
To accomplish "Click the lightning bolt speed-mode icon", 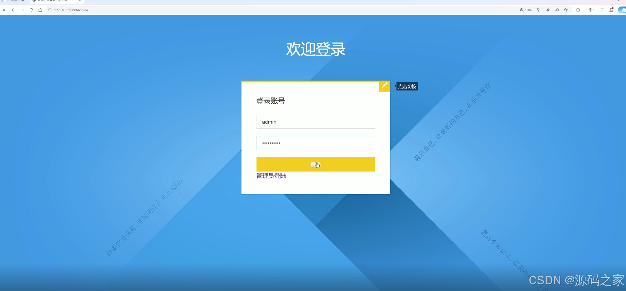I will (548, 10).
